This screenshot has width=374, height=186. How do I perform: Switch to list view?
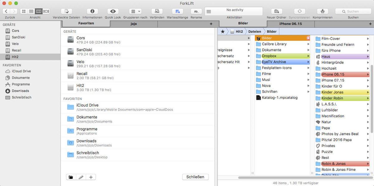click(x=31, y=11)
